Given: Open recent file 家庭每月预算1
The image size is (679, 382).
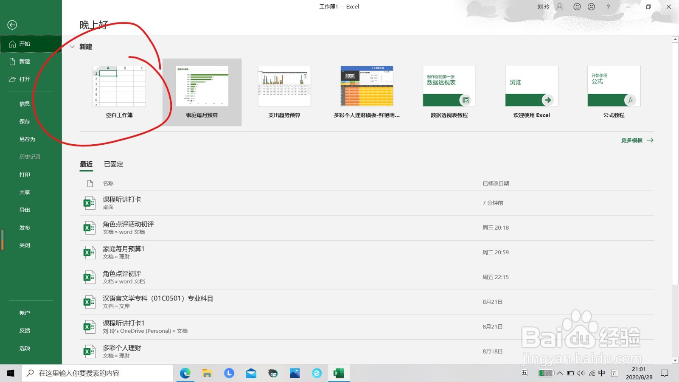Looking at the screenshot, I should click(x=367, y=253).
